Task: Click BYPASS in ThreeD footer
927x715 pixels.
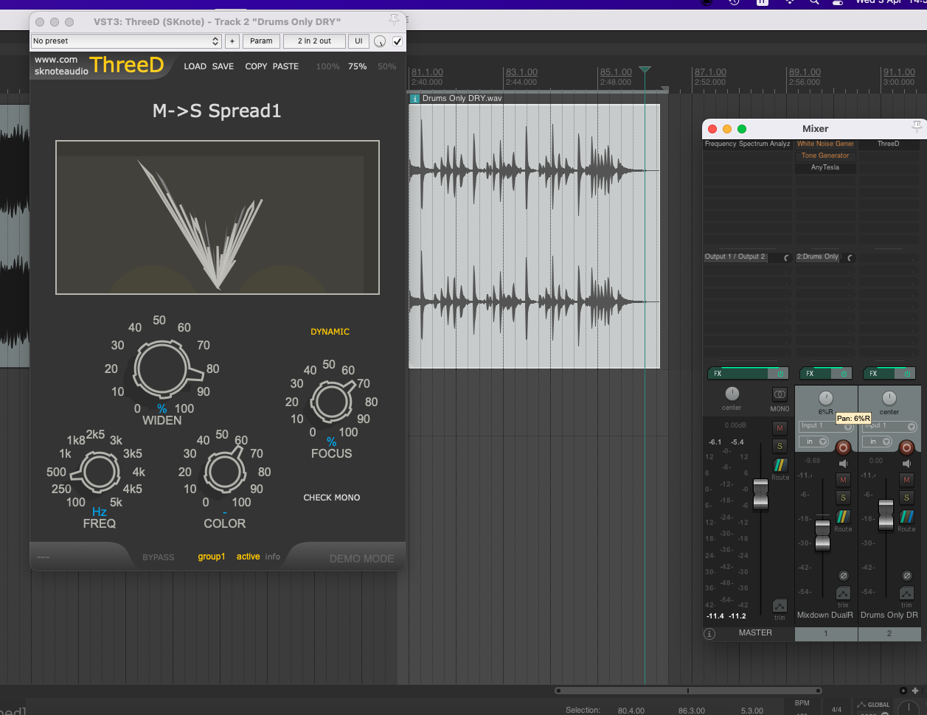Action: coord(159,557)
